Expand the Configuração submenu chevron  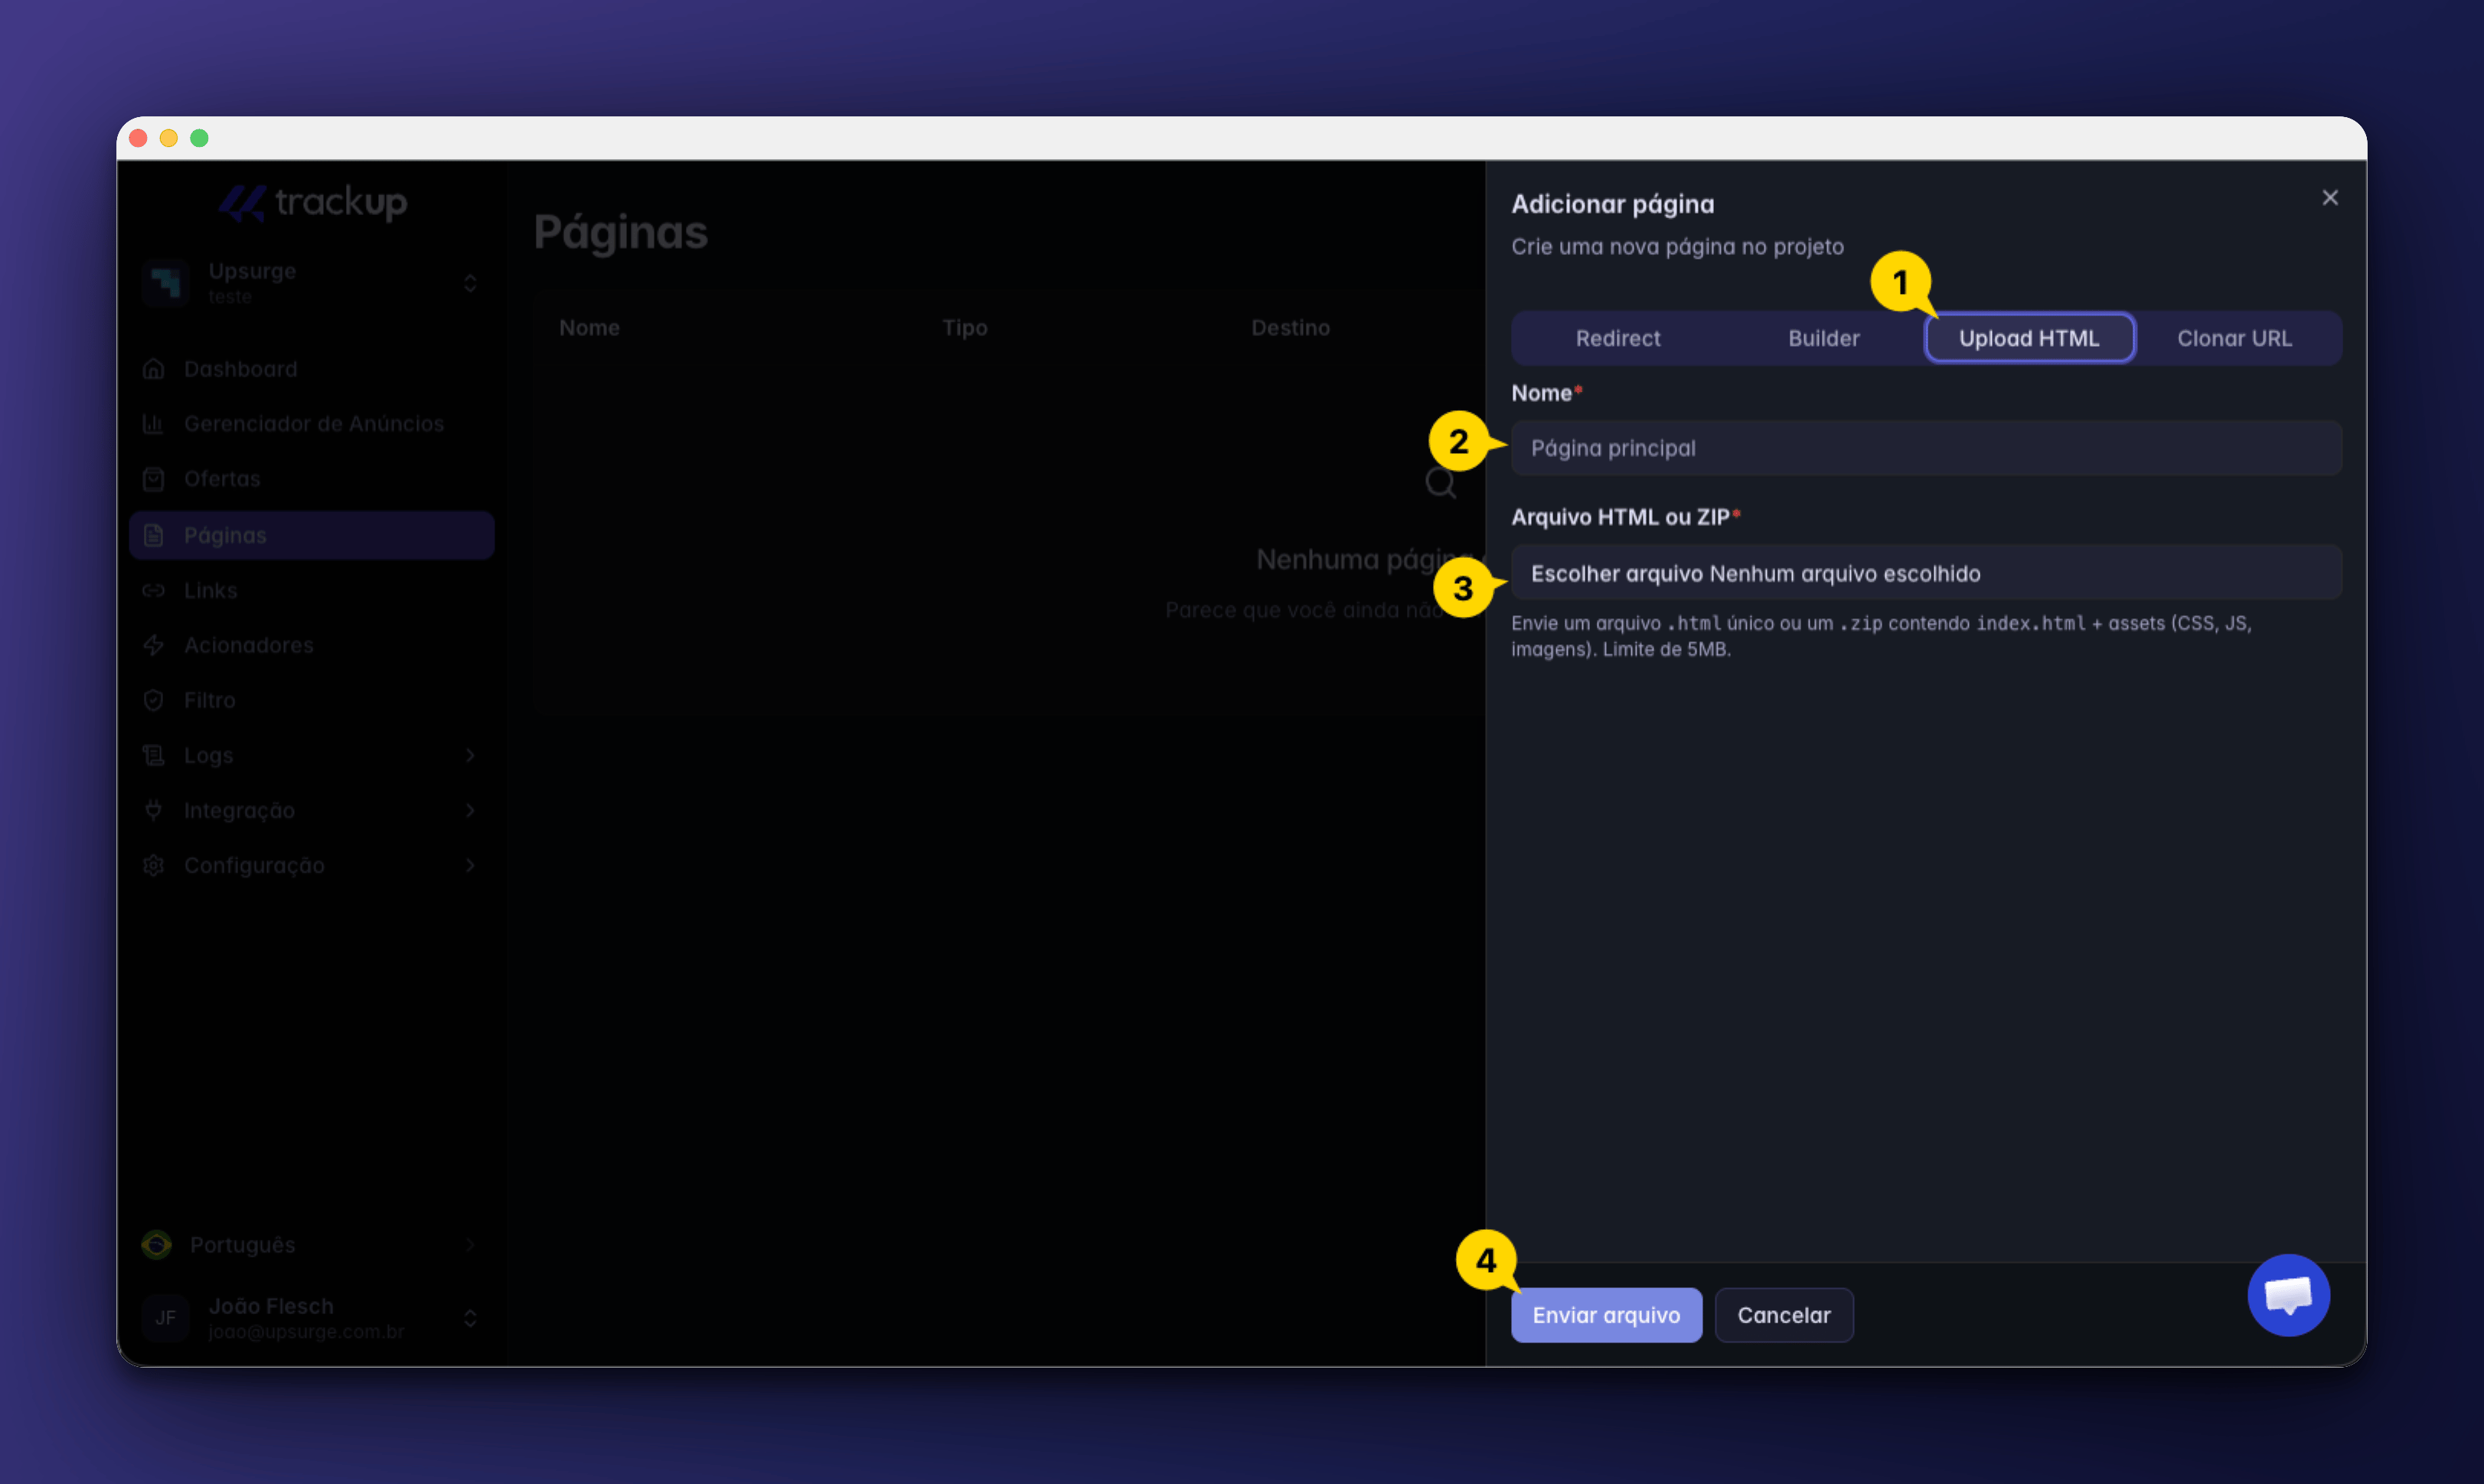(470, 865)
